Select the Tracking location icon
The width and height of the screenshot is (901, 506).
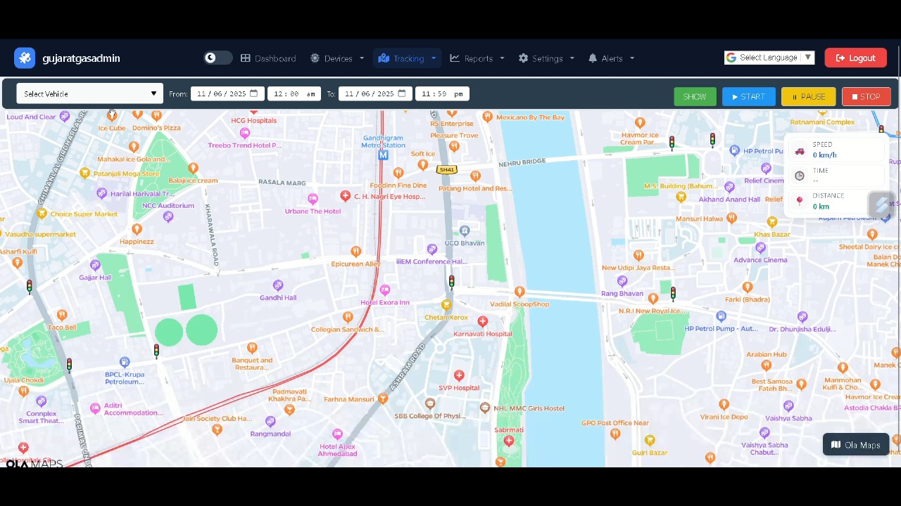[x=384, y=58]
